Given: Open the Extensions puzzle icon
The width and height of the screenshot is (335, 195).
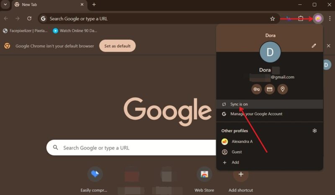Looking at the screenshot, I should (x=301, y=18).
